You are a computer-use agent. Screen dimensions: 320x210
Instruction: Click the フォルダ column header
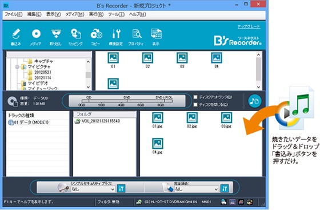coord(105,114)
